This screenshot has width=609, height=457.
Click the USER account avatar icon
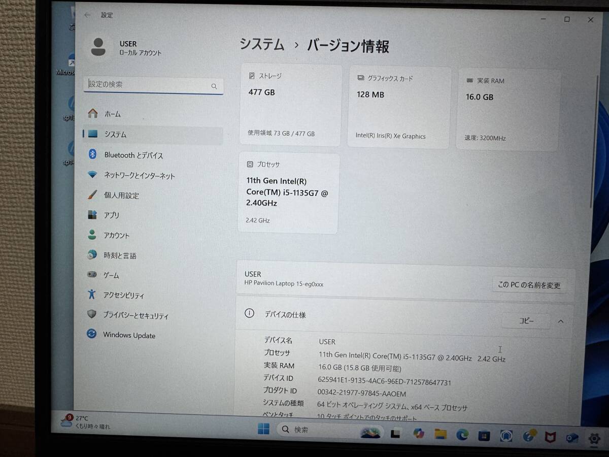pyautogui.click(x=98, y=47)
